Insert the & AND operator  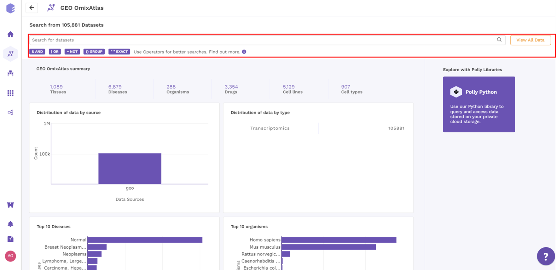click(37, 52)
